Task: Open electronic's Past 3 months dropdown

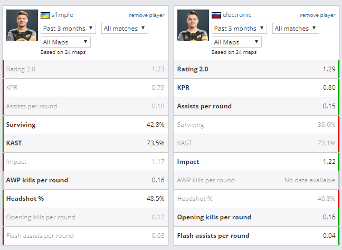Action: click(239, 28)
